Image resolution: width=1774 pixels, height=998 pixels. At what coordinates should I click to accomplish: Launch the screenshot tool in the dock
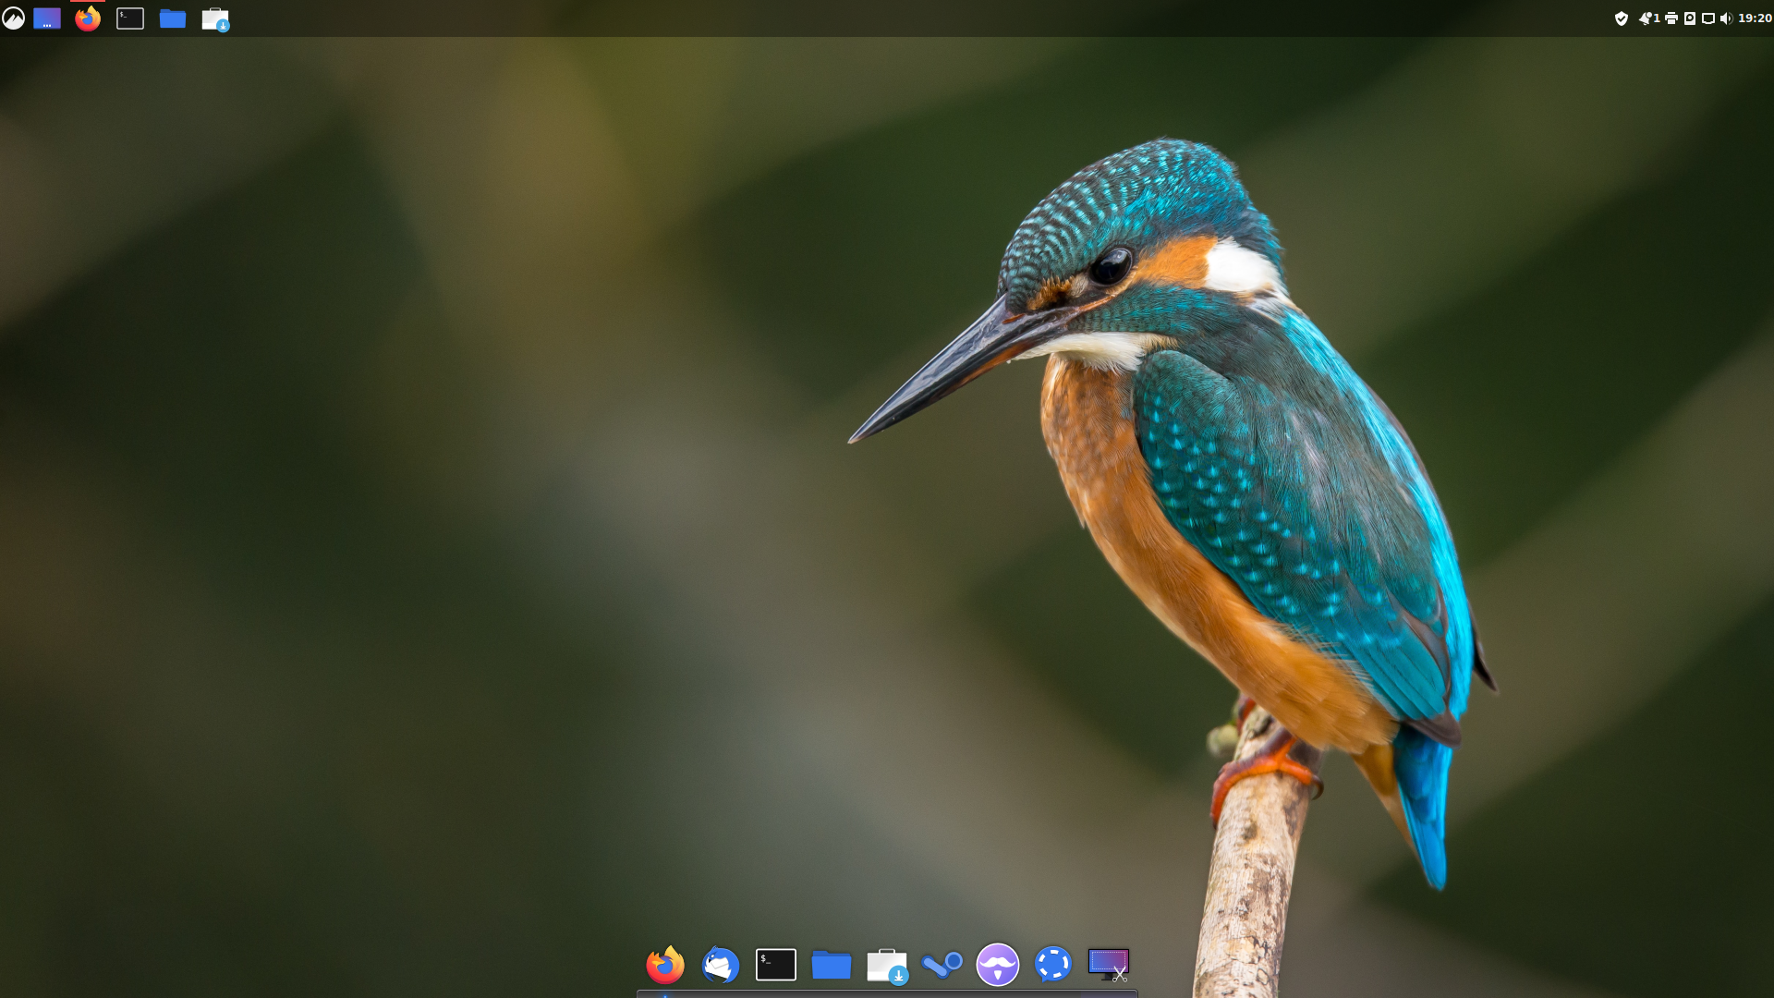[x=1109, y=965]
